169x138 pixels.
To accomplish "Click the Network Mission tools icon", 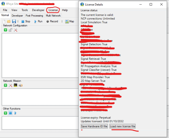I will tap(10, 85).
